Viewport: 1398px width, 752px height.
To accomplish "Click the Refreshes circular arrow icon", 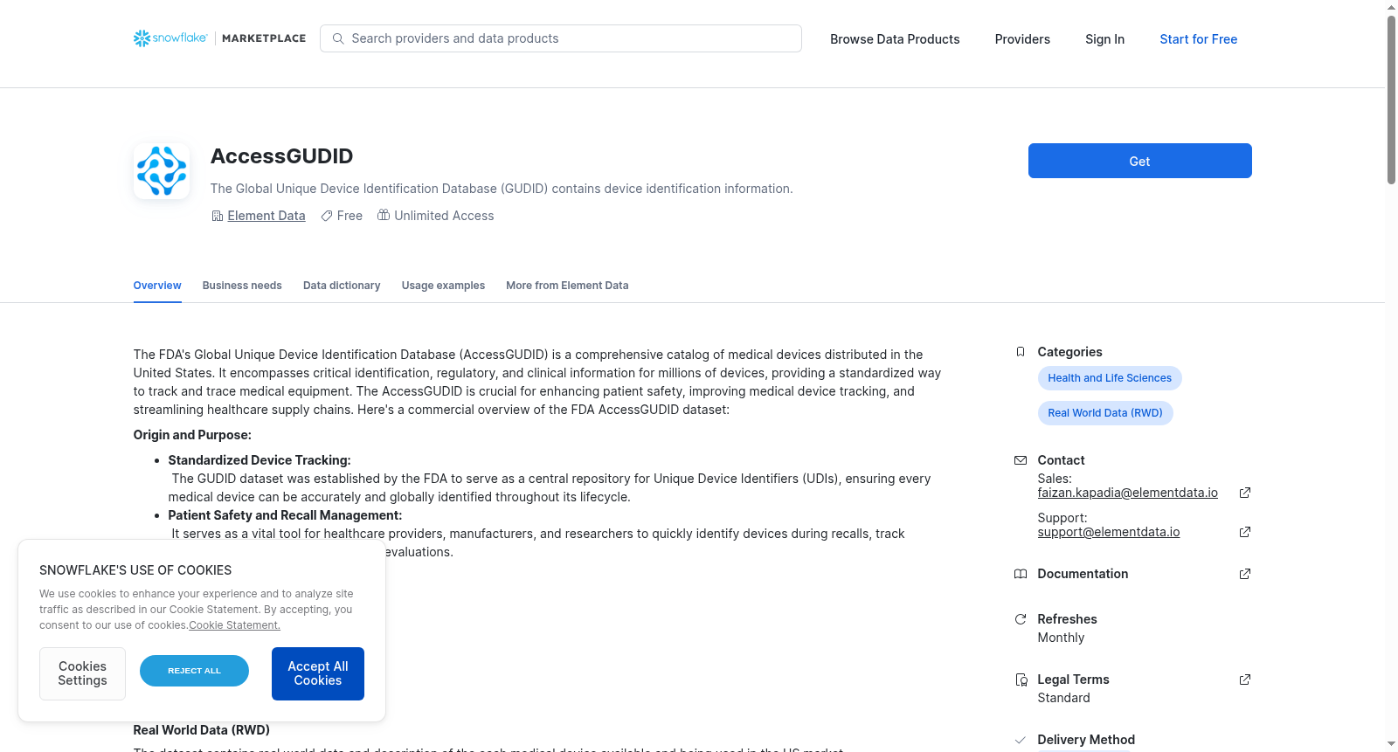I will click(x=1020, y=619).
